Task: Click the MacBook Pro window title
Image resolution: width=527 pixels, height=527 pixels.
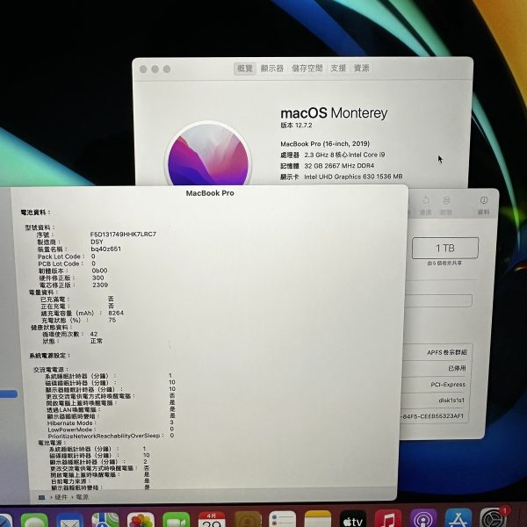Action: [210, 193]
